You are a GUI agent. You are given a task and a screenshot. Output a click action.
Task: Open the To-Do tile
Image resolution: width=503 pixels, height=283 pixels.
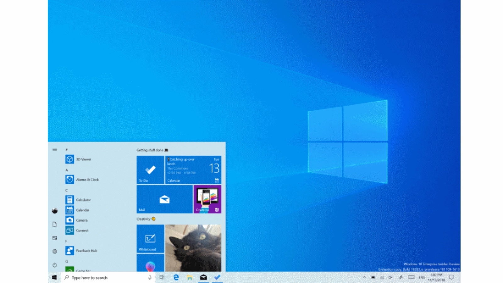coord(150,170)
